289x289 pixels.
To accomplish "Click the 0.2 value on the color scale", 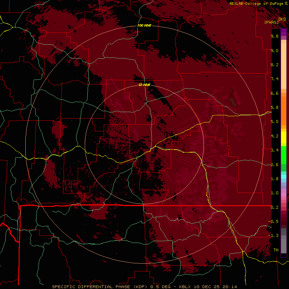I will 275,207.
